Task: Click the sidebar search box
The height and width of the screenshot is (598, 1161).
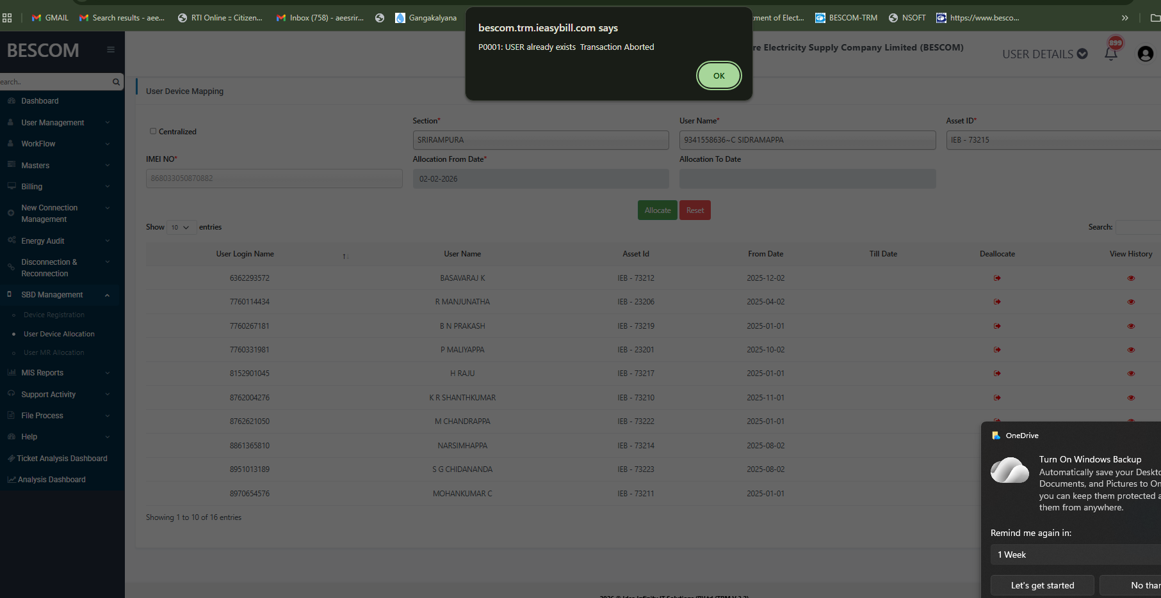Action: pos(56,82)
